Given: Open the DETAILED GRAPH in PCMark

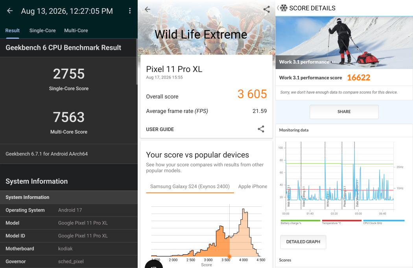Looking at the screenshot, I should [x=303, y=242].
